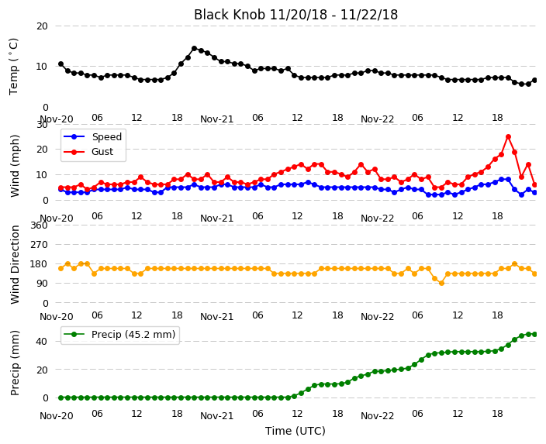Click the 360 tick on wind direction axis
The width and height of the screenshot is (546, 444).
39,225
